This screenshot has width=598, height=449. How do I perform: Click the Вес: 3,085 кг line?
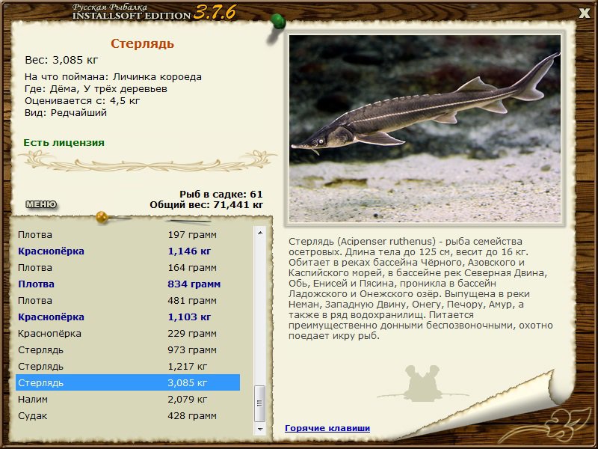[61, 60]
